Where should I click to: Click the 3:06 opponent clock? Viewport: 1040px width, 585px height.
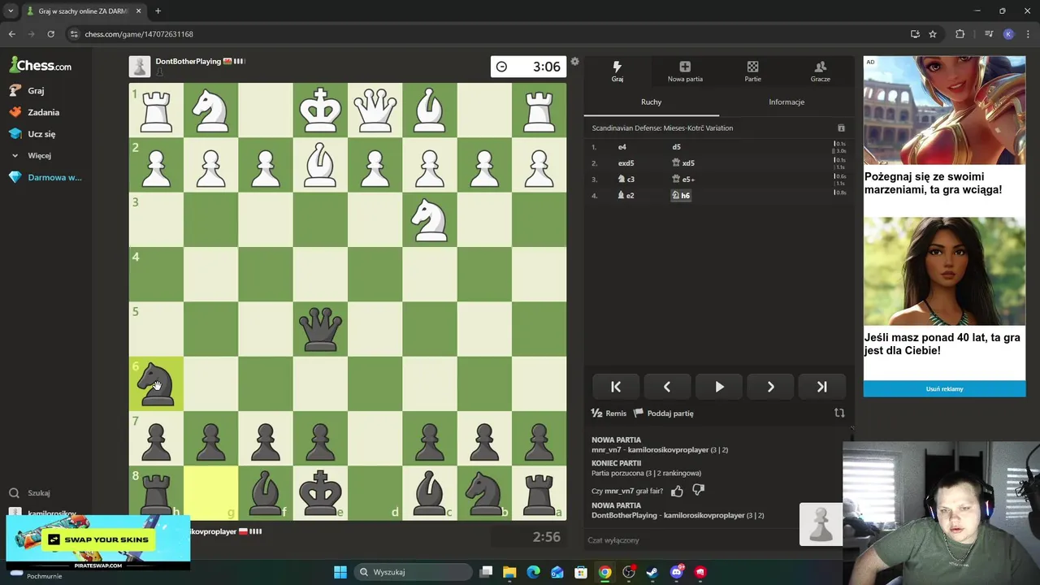pos(528,67)
